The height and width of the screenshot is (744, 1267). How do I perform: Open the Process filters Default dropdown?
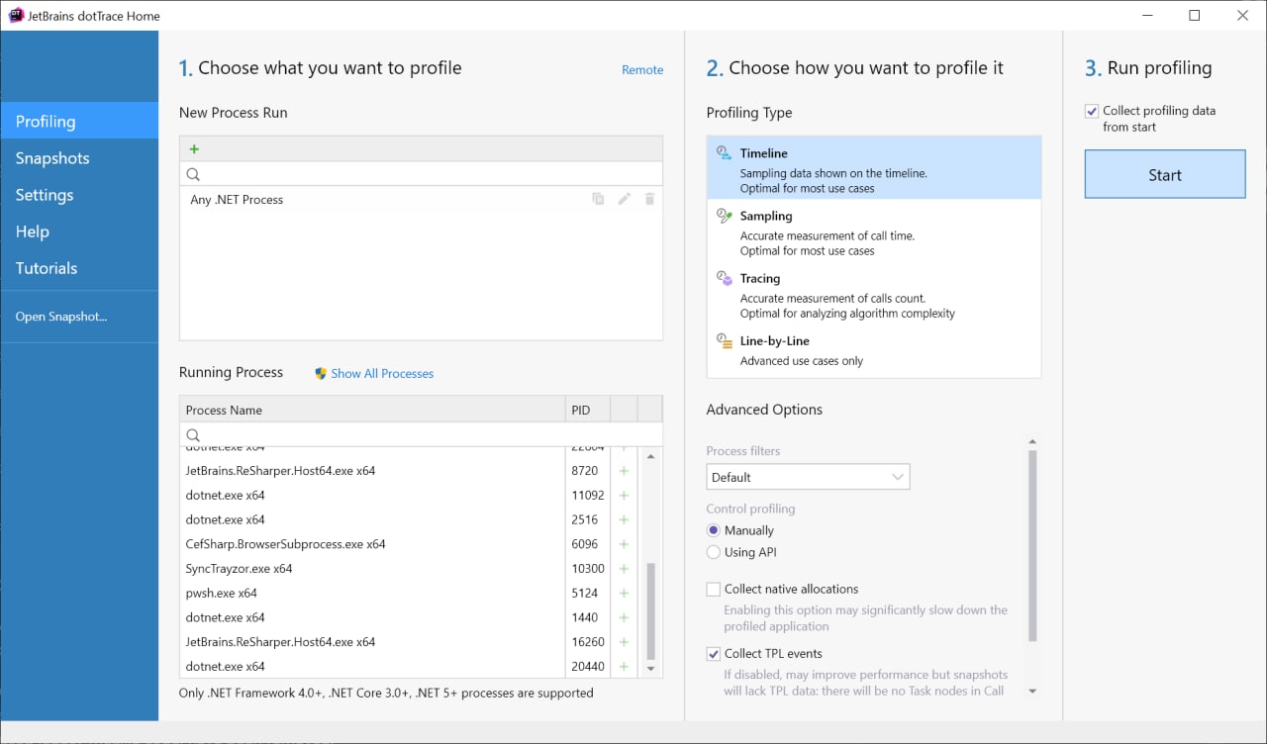808,477
